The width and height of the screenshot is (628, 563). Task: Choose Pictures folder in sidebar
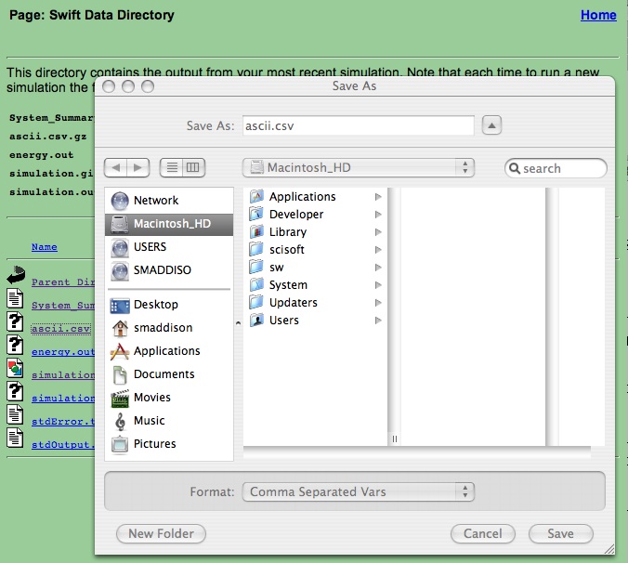(169, 444)
